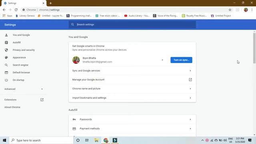Open the Import bookmarks and settings arrow
256x144 pixels.
coord(190,98)
